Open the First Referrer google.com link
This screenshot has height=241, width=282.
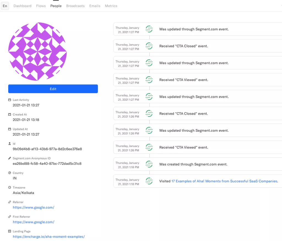(x=33, y=222)
